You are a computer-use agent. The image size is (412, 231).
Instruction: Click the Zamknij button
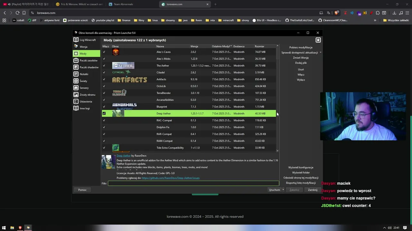pos(313,190)
